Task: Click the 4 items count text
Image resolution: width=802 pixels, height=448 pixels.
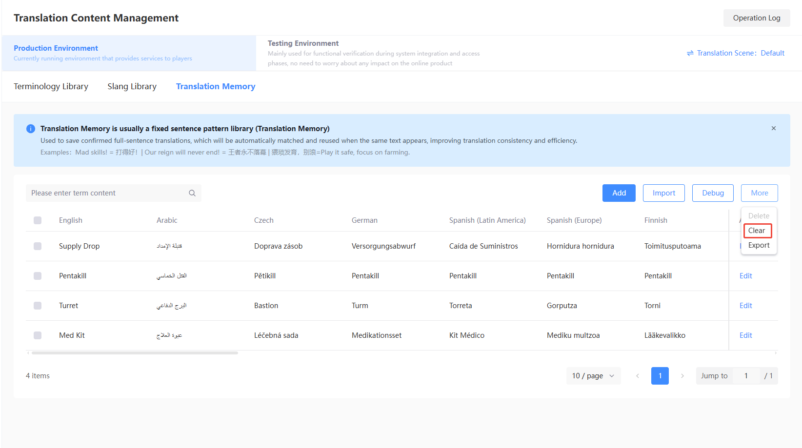Action: [x=38, y=376]
